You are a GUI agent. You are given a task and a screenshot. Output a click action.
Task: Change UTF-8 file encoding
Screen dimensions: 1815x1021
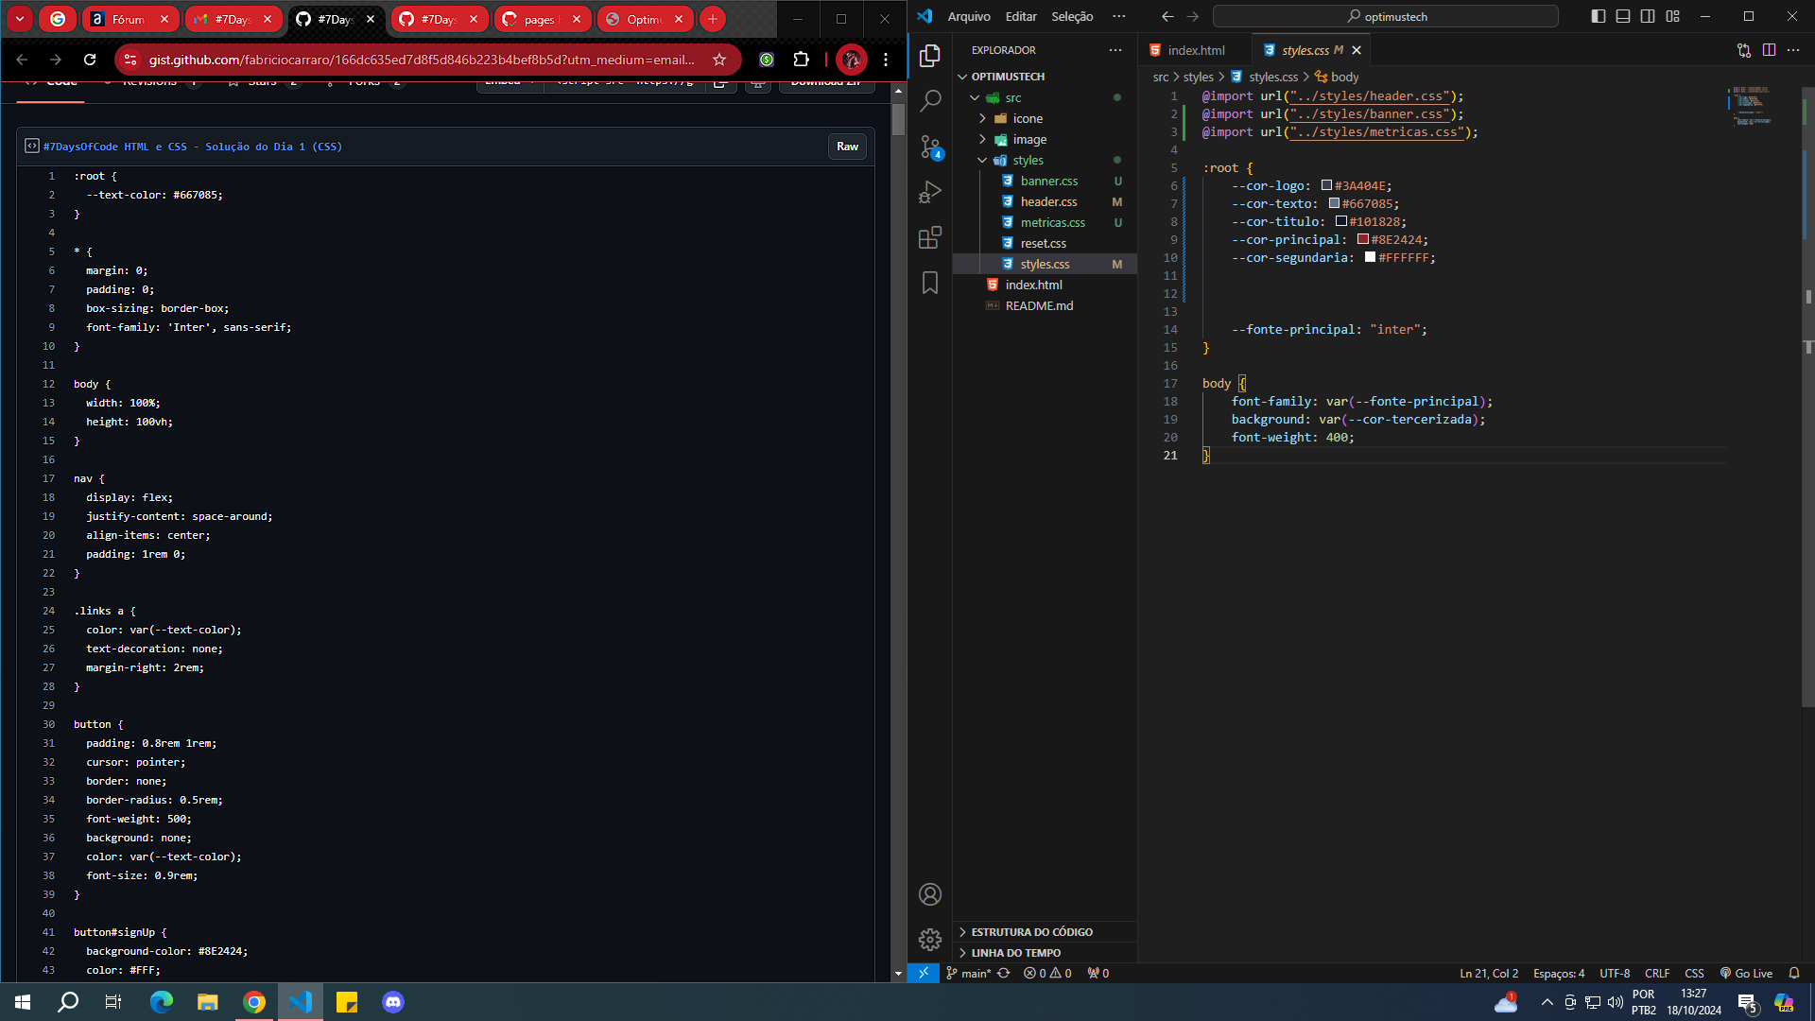[x=1615, y=973]
